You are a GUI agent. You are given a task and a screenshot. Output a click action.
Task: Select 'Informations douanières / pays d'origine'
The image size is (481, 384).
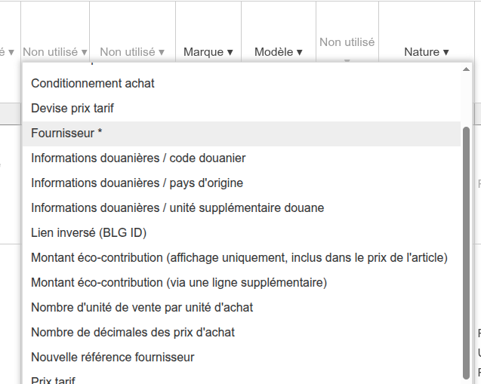click(242, 183)
